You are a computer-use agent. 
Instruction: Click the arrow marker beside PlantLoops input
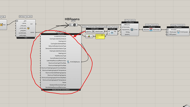tap(168, 32)
